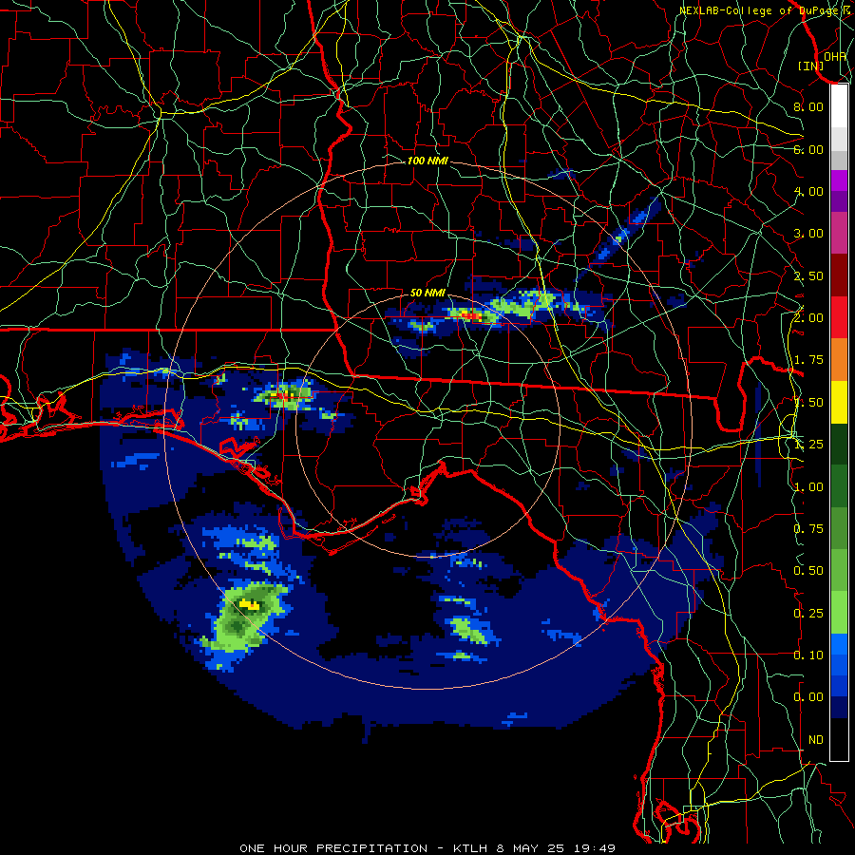Screen dimensions: 855x855
Task: Click the 0.00 legend value label
Action: [x=808, y=697]
